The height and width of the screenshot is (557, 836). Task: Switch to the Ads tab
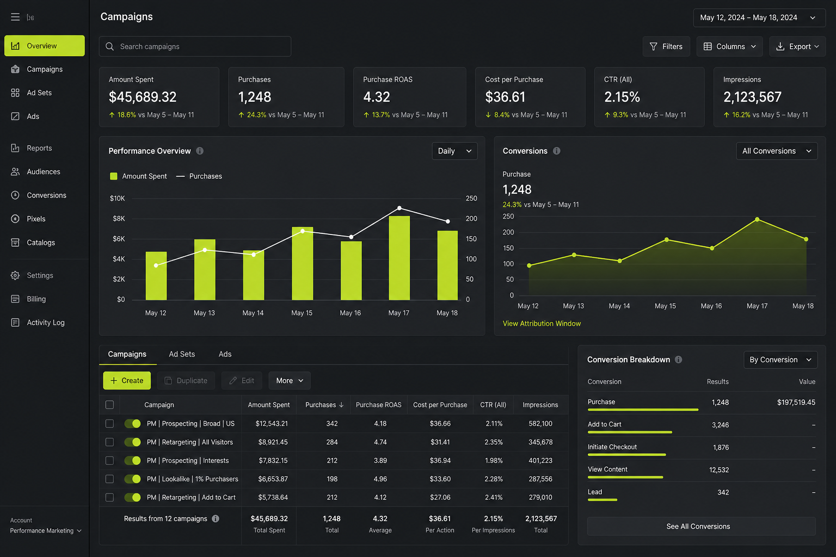tap(225, 354)
